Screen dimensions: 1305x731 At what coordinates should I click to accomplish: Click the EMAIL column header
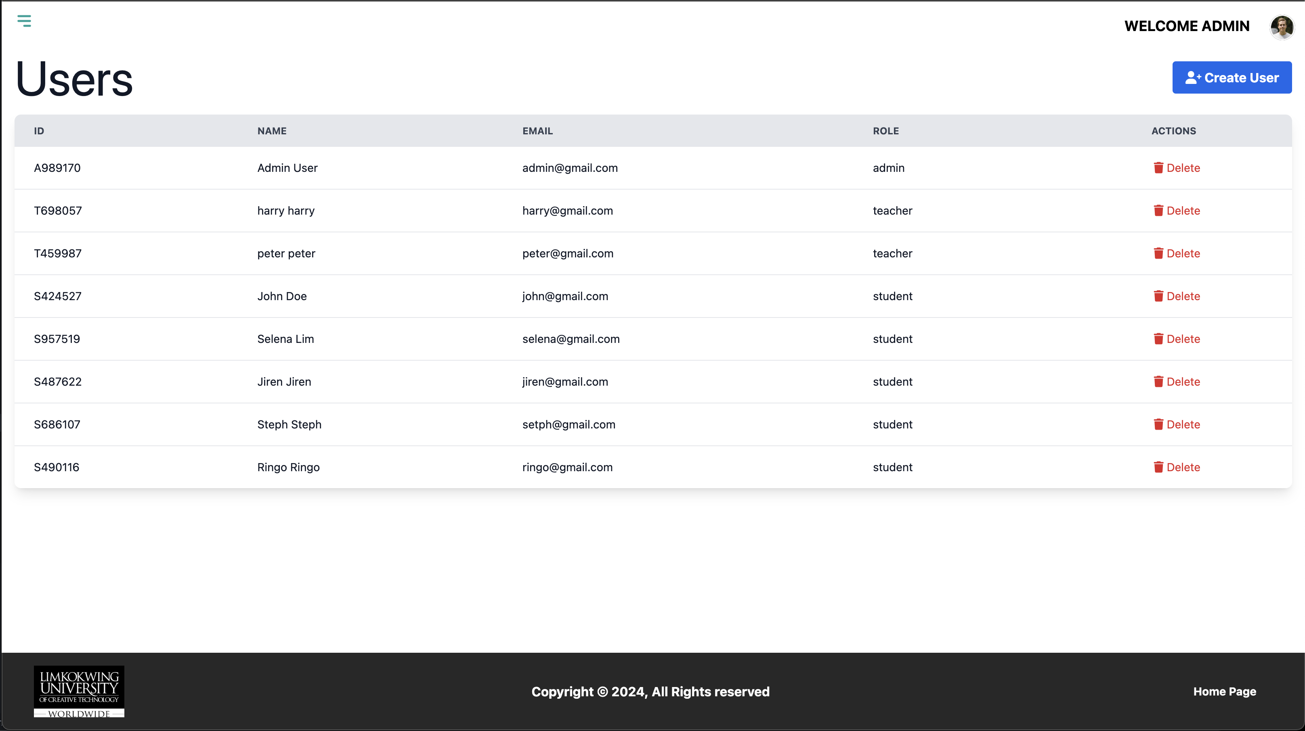point(537,131)
